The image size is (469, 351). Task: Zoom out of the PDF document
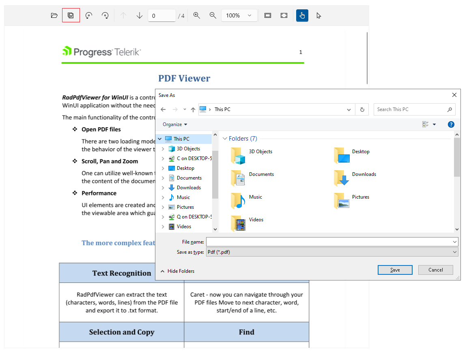coord(213,15)
